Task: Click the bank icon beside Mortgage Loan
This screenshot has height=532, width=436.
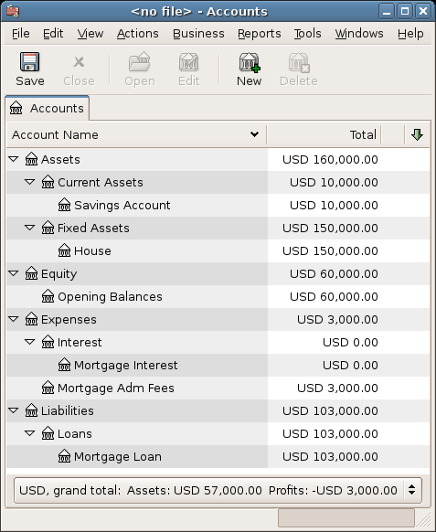Action: (65, 456)
